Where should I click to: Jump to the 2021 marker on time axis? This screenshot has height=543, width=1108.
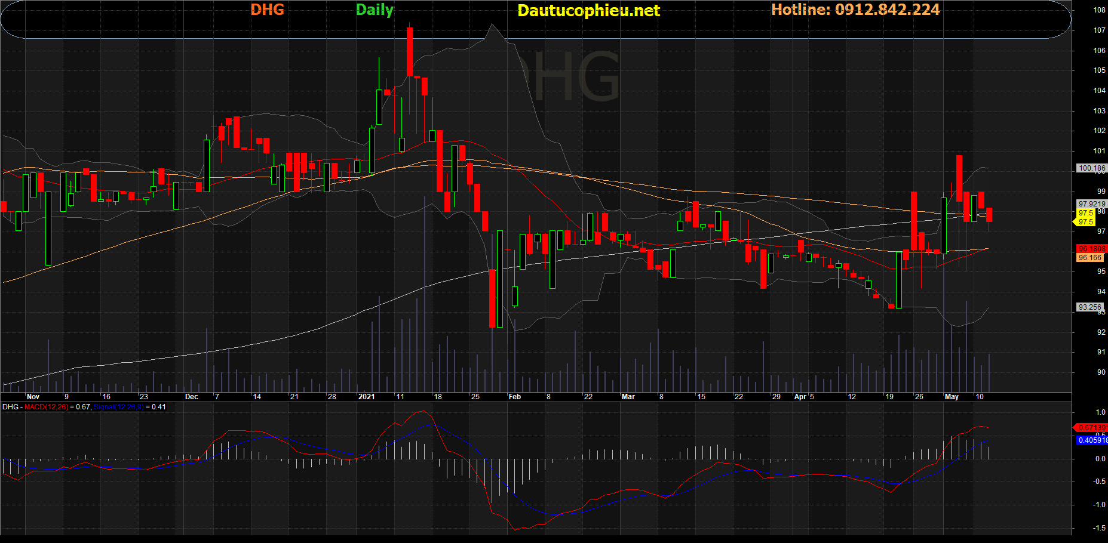(366, 397)
